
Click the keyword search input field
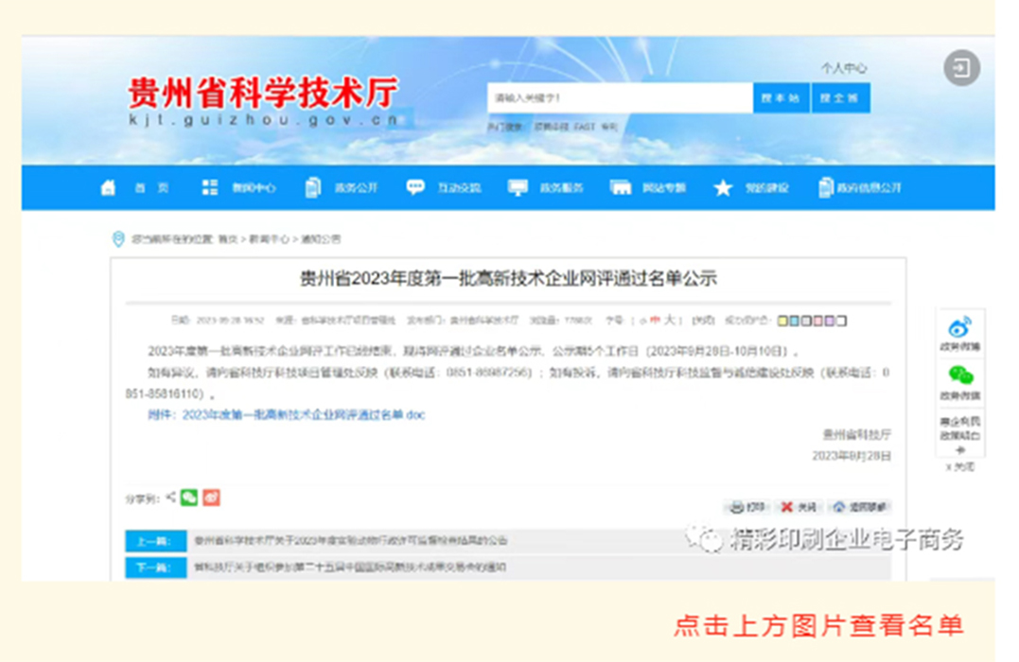(620, 98)
